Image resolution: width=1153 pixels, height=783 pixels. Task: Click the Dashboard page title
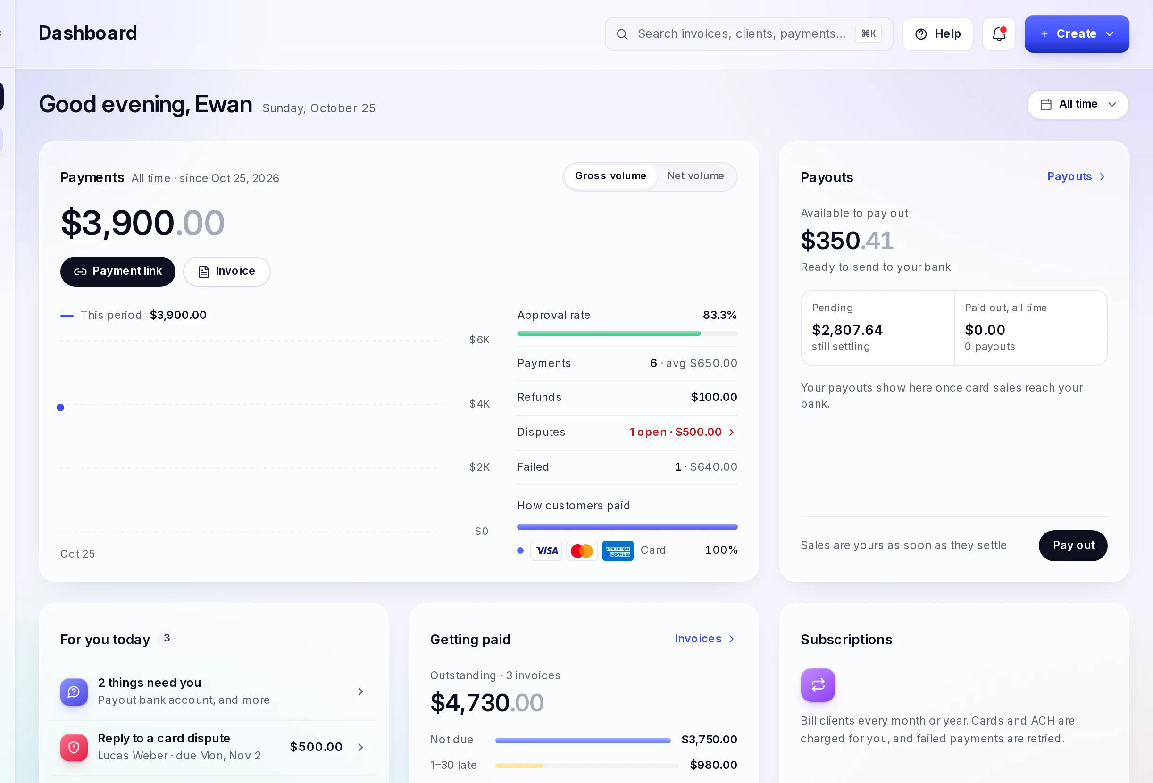(88, 33)
